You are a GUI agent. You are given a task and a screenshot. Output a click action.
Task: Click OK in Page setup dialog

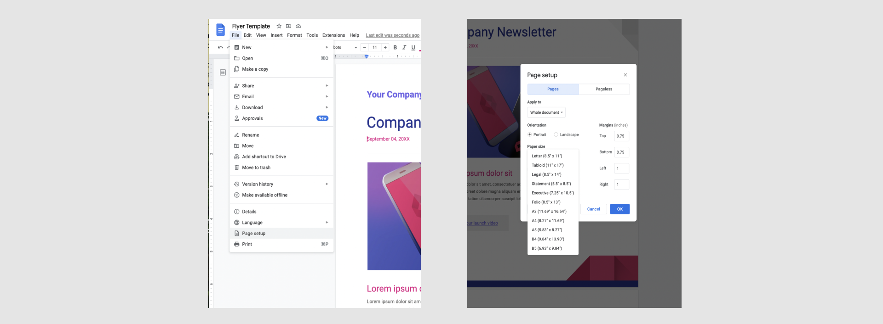tap(620, 209)
